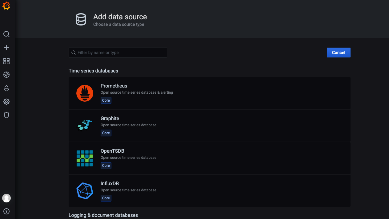Viewport: 389px width, 219px height.
Task: Click the Graphite logo
Action: 85,125
